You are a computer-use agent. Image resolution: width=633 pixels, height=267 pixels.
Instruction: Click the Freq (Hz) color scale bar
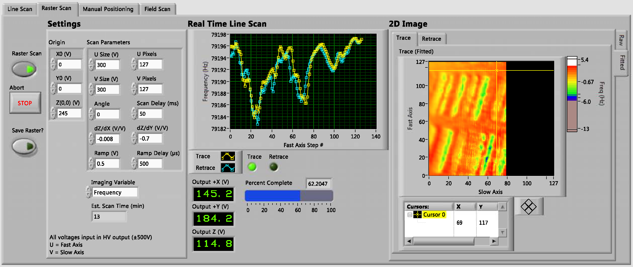click(572, 94)
